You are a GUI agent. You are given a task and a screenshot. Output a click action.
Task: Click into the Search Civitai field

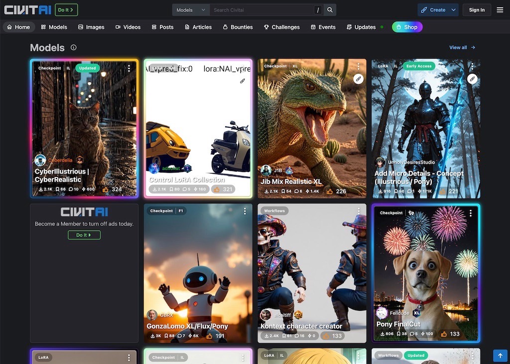tap(261, 10)
